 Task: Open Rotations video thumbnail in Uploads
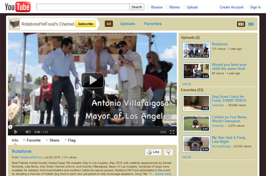(196, 51)
